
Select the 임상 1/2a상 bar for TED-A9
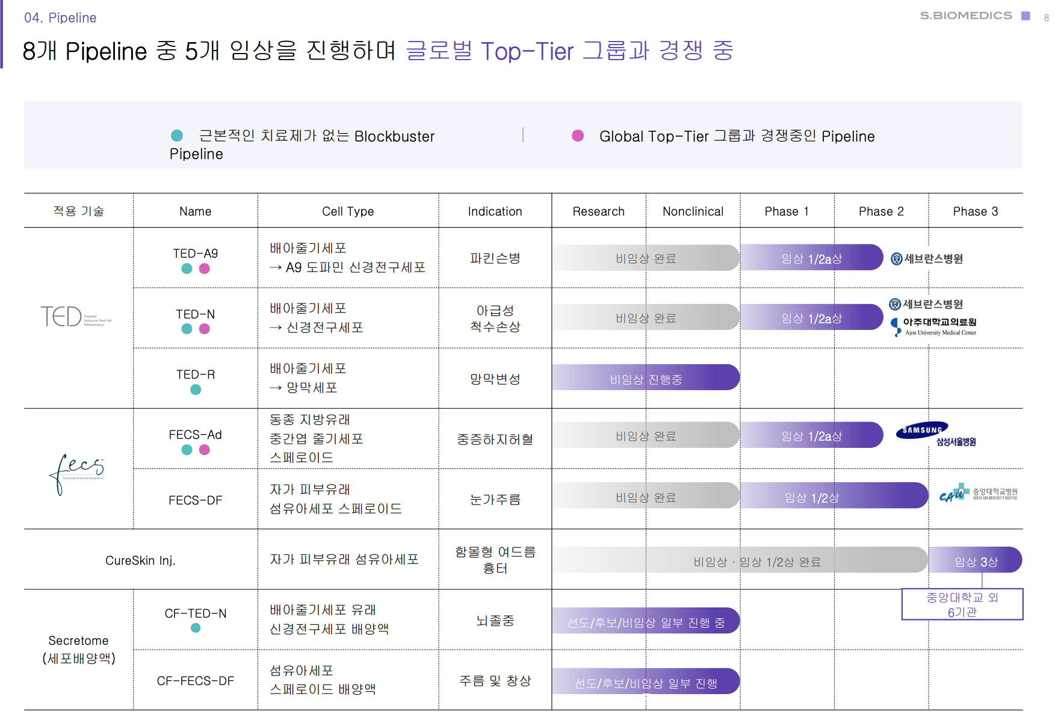(811, 258)
